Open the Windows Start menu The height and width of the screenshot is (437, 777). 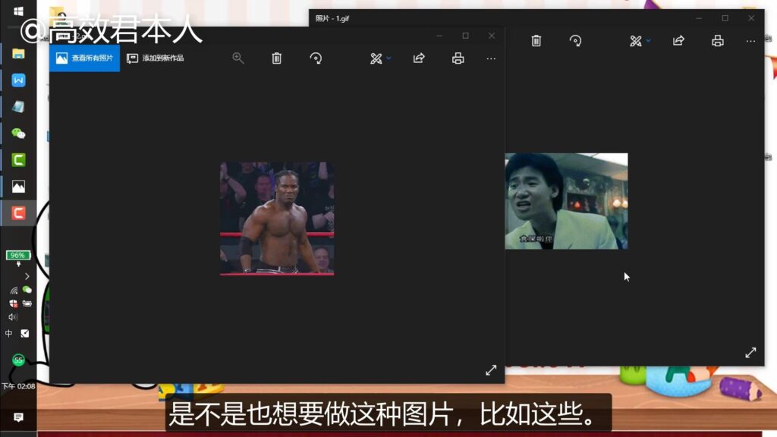coord(18,11)
